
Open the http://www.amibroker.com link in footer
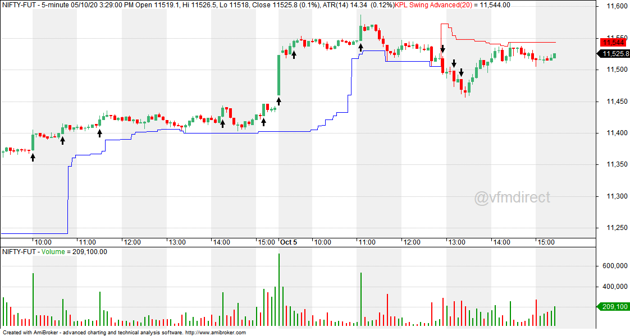click(x=215, y=333)
